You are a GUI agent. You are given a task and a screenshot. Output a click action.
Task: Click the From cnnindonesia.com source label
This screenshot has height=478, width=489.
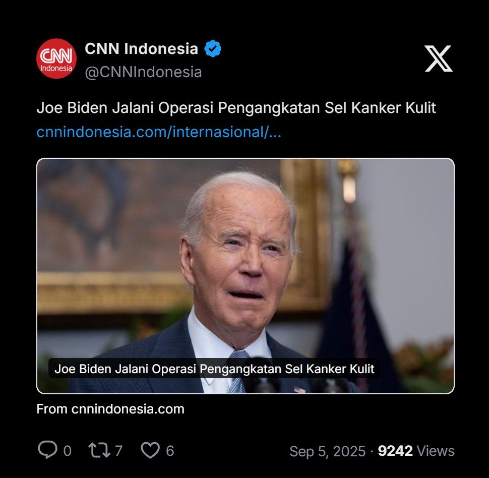[x=110, y=409]
